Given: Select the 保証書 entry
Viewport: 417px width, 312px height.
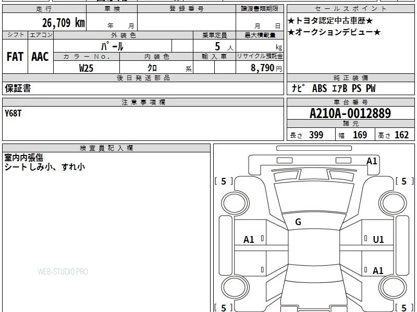Looking at the screenshot, I should (18, 88).
